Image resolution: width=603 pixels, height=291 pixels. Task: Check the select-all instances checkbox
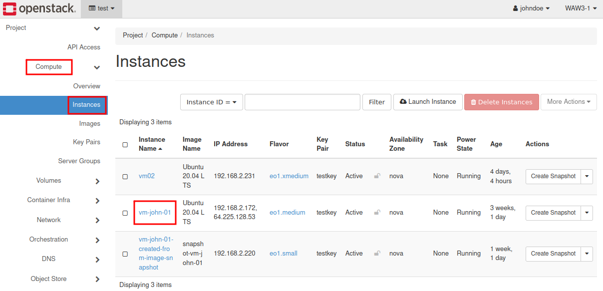(125, 145)
